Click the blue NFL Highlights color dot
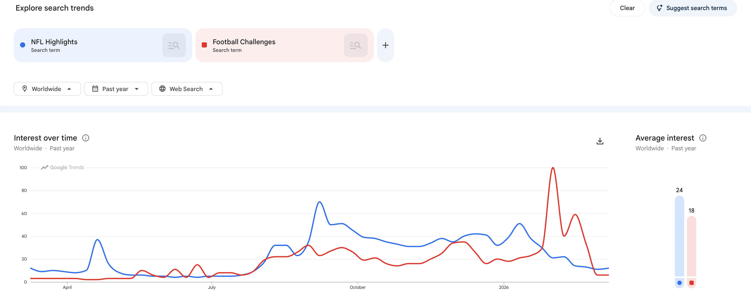Screen dimensions: 751x297 coord(23,45)
